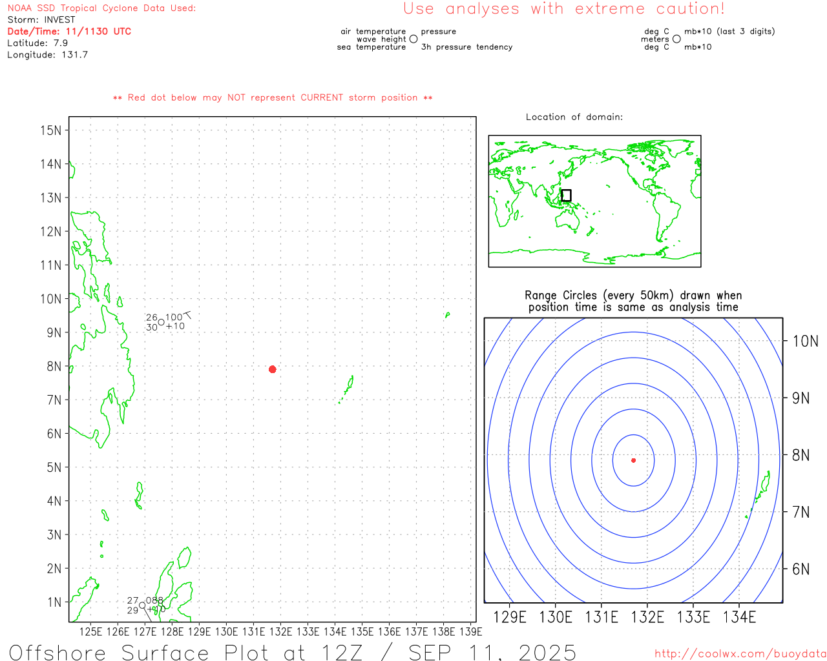Click the buoy station circle near 9N 127.5E
Screen dimensions: 827x661
coord(161,321)
